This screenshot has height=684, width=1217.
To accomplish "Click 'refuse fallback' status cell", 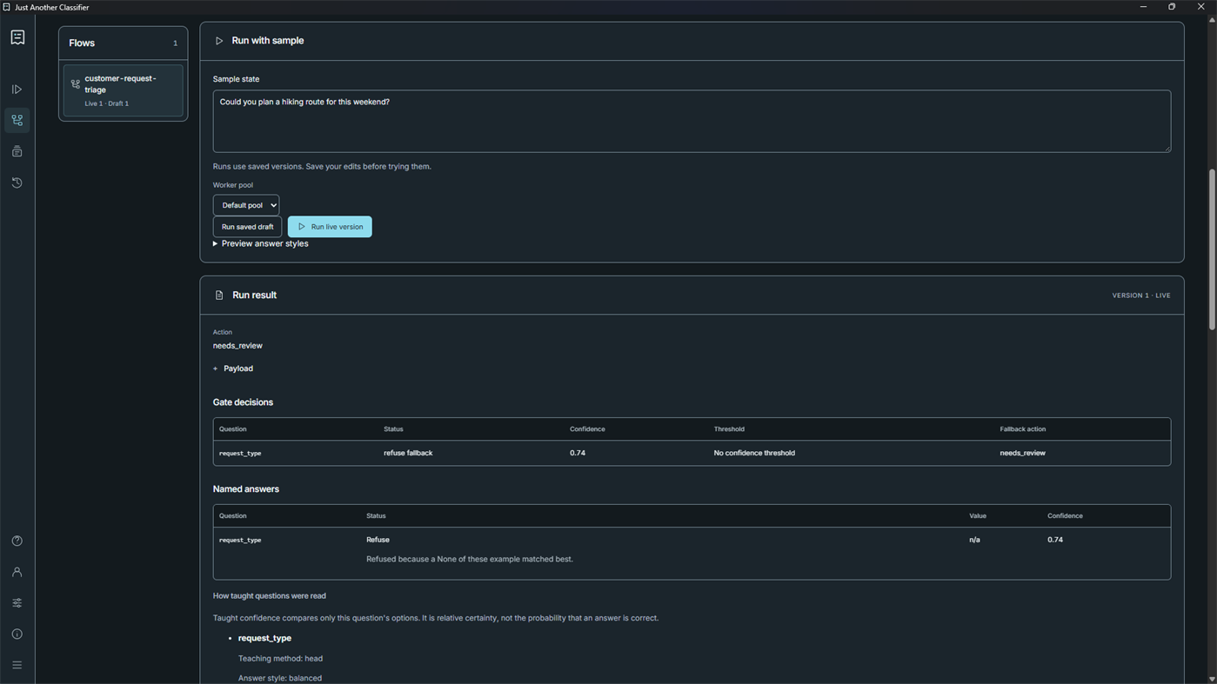I will coord(408,453).
